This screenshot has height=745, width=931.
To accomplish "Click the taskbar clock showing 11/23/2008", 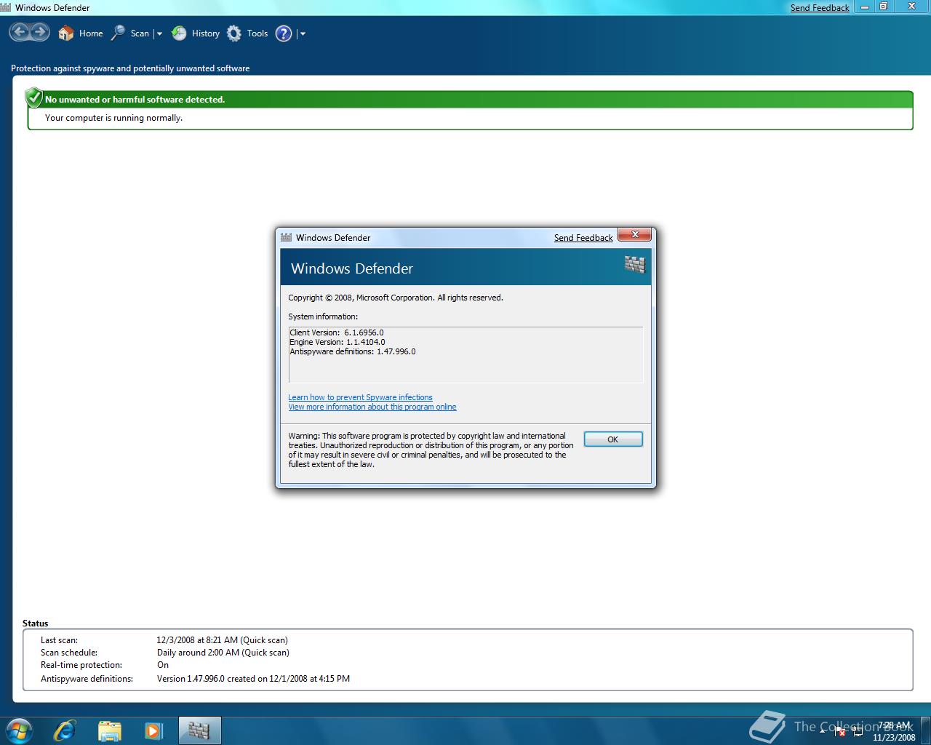I will pyautogui.click(x=894, y=731).
